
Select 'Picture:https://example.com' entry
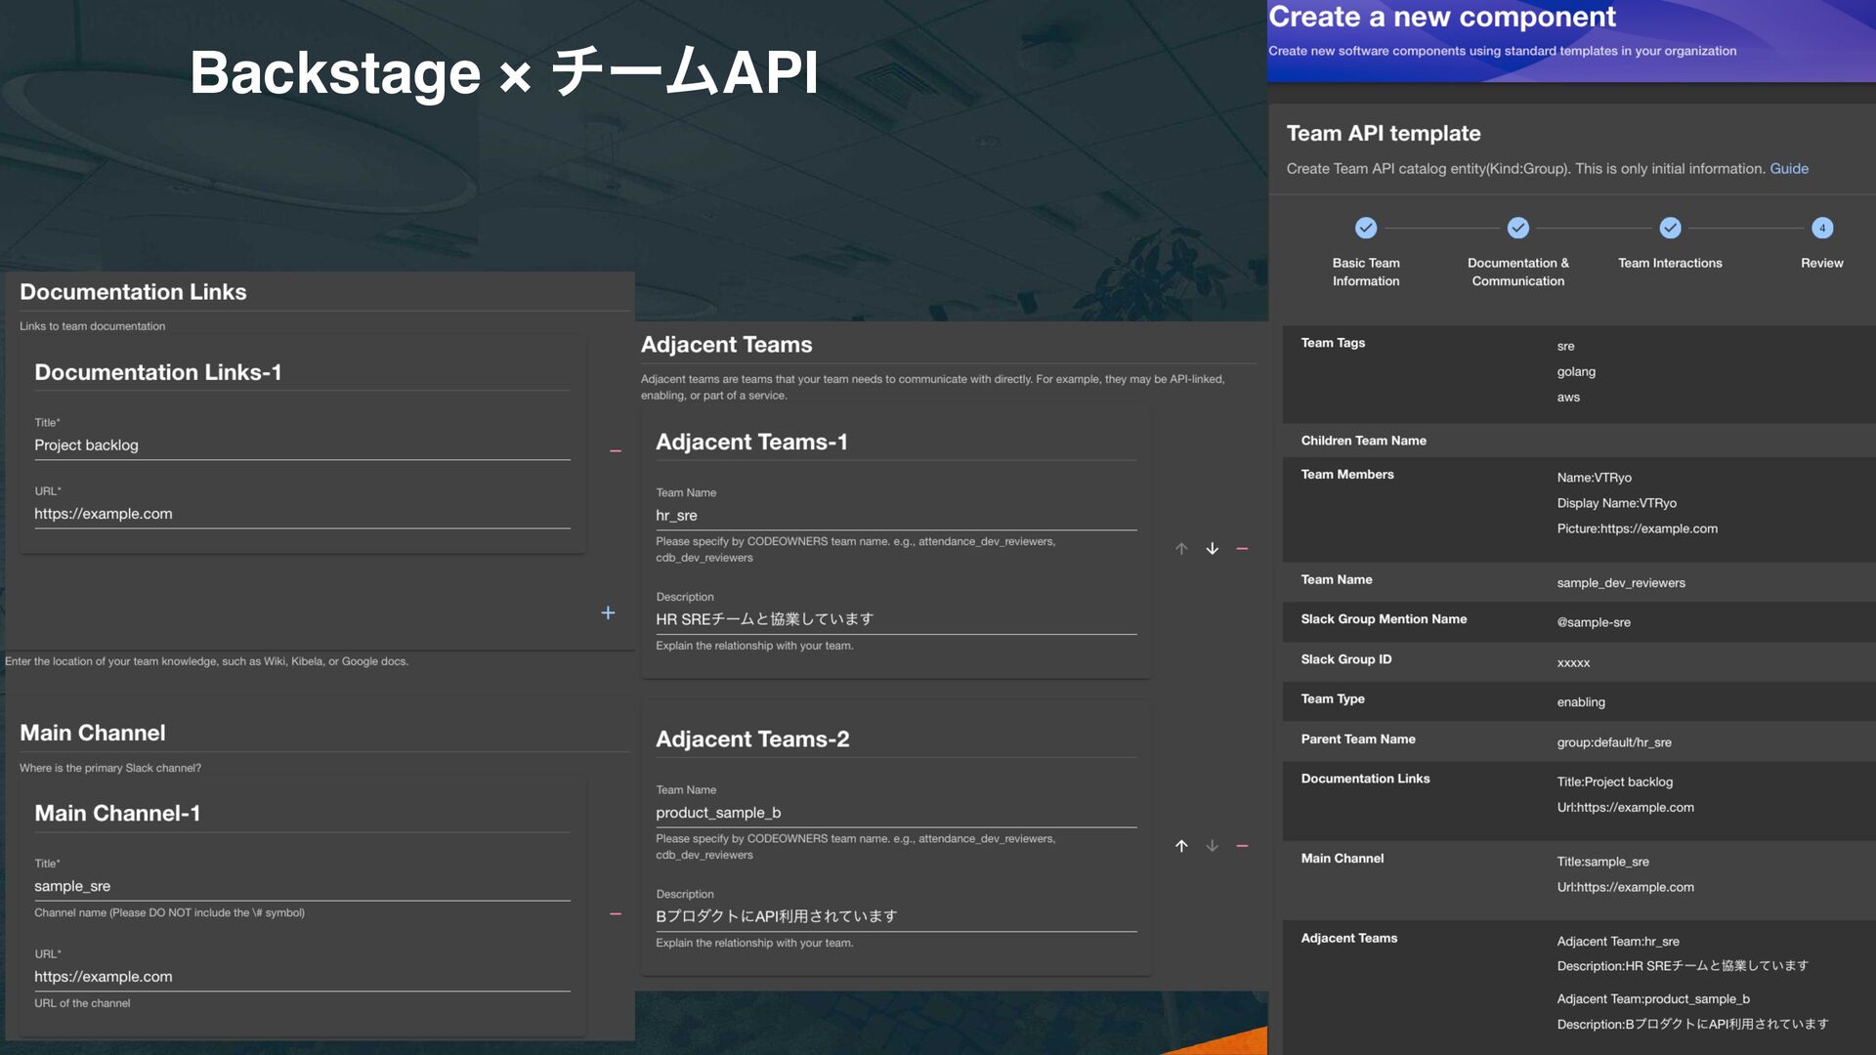click(x=1637, y=528)
